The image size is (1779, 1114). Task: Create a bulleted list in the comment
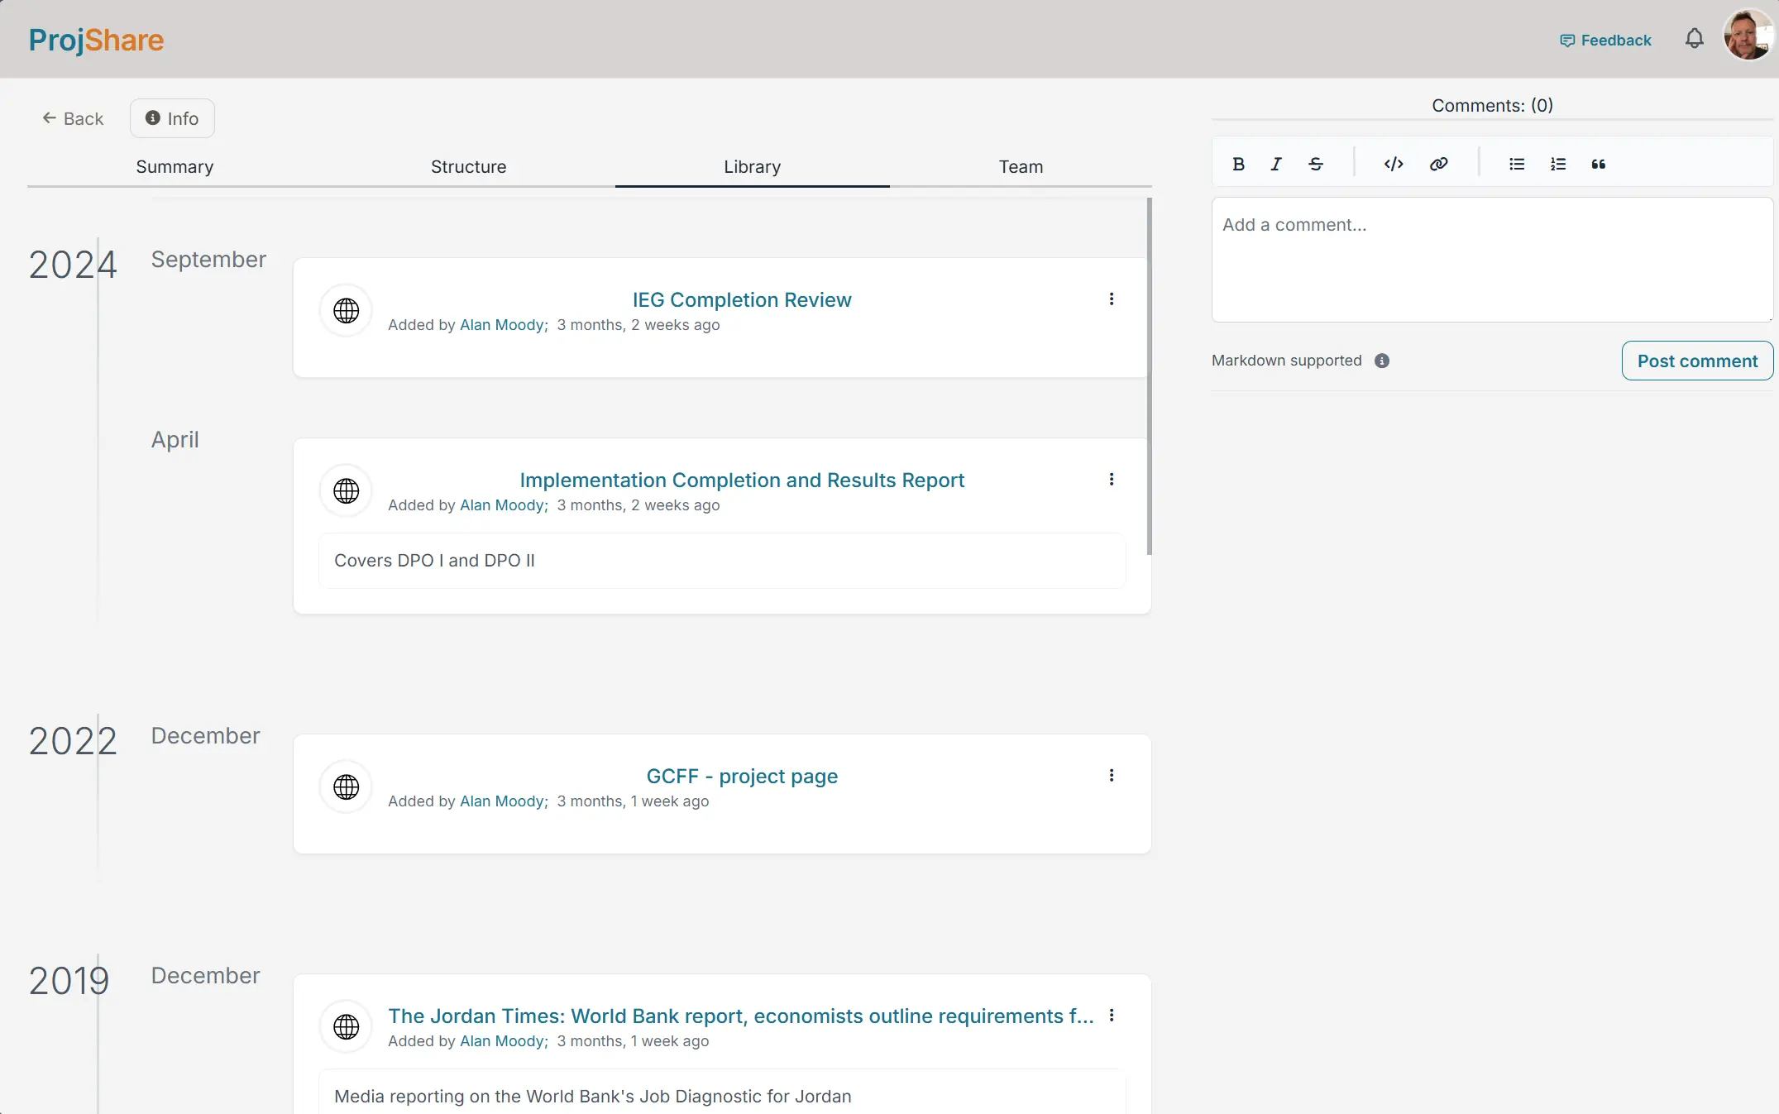1517,164
